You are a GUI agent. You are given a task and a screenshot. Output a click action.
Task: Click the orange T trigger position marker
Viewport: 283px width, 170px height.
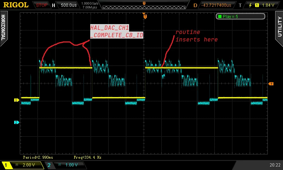pyautogui.click(x=145, y=17)
